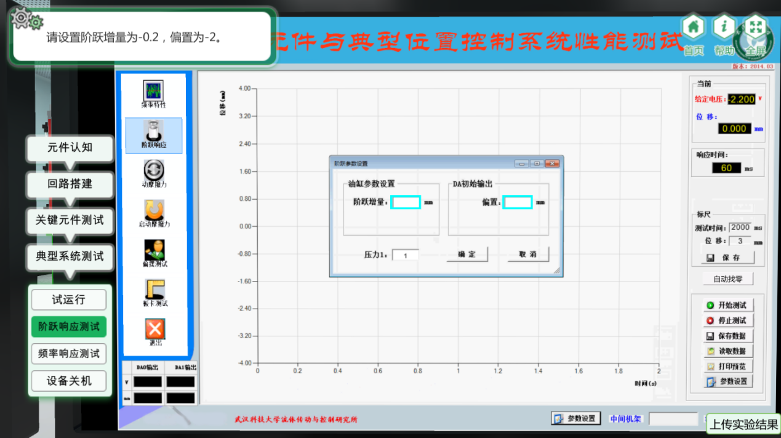Select 频率响应测试 in left menu
Screen dimensions: 781x438
tap(69, 354)
